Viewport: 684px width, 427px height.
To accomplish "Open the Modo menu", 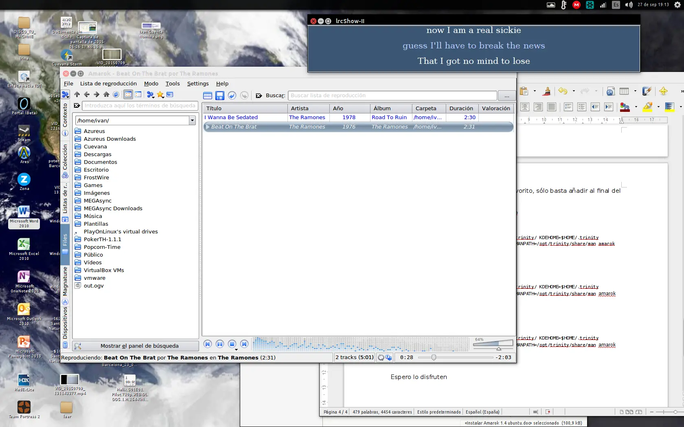I will (x=151, y=83).
